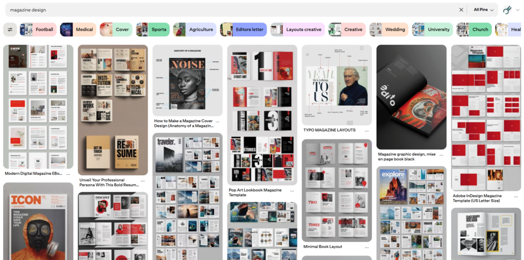Viewport: 524px width, 260px height.
Task: Click the ellipsis for Adobe InDesign Magazine Template
Action: (516, 196)
